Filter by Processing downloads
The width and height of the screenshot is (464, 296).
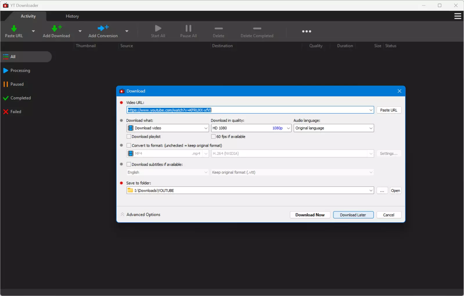(17, 71)
